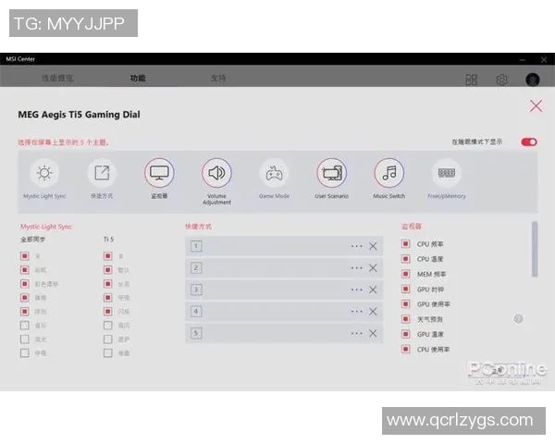555x444 pixels.
Task: Remove shortcut 3 with its X icon
Action: tap(373, 290)
